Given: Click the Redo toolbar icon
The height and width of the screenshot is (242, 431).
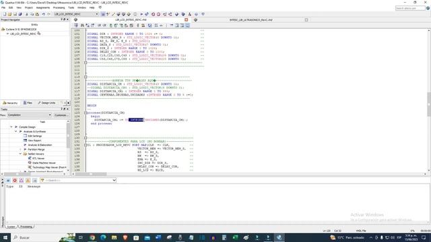Looking at the screenshot, I should point(48,14).
